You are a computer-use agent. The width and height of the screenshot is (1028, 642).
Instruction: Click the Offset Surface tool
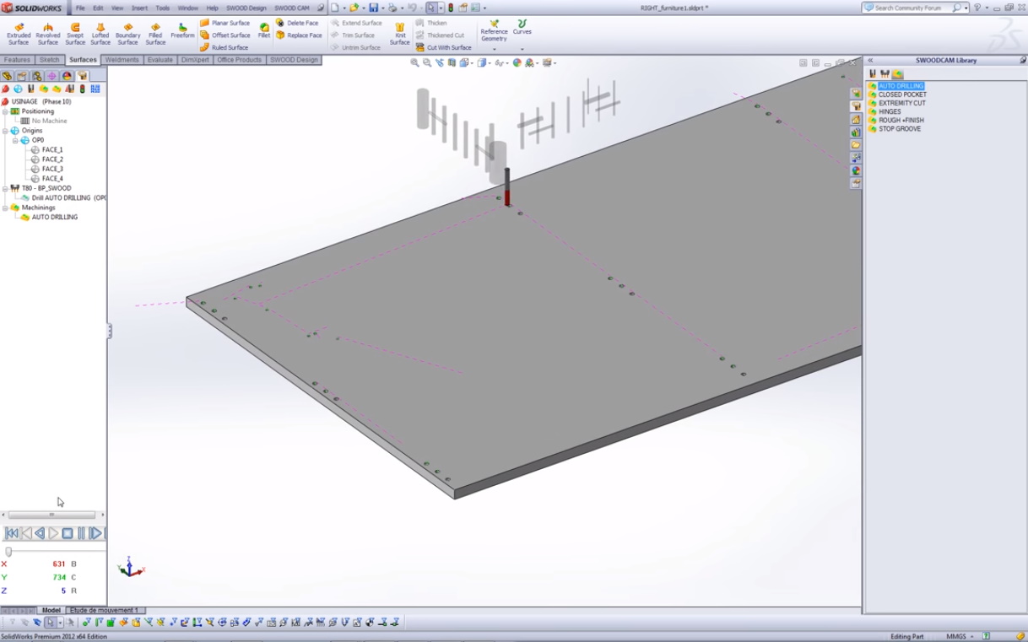point(225,35)
